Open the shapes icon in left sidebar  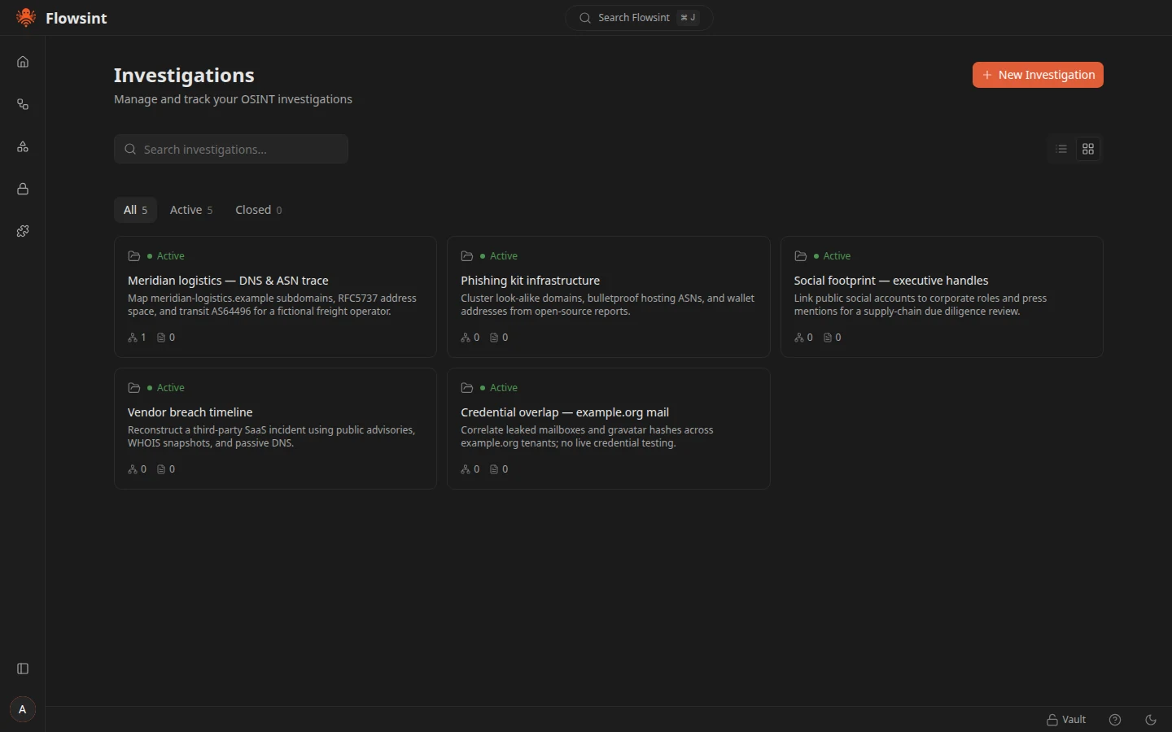tap(23, 146)
